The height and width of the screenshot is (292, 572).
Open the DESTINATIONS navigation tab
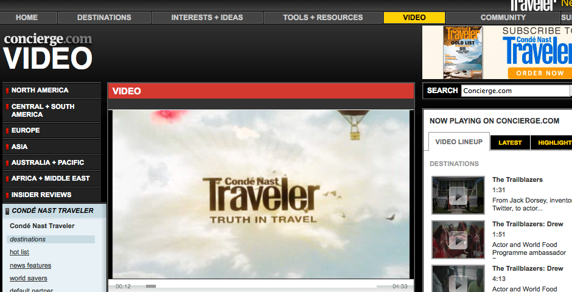[104, 18]
